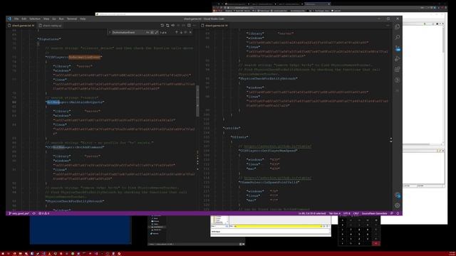
Task: Click the feedback icon in status bar
Action: [392, 213]
